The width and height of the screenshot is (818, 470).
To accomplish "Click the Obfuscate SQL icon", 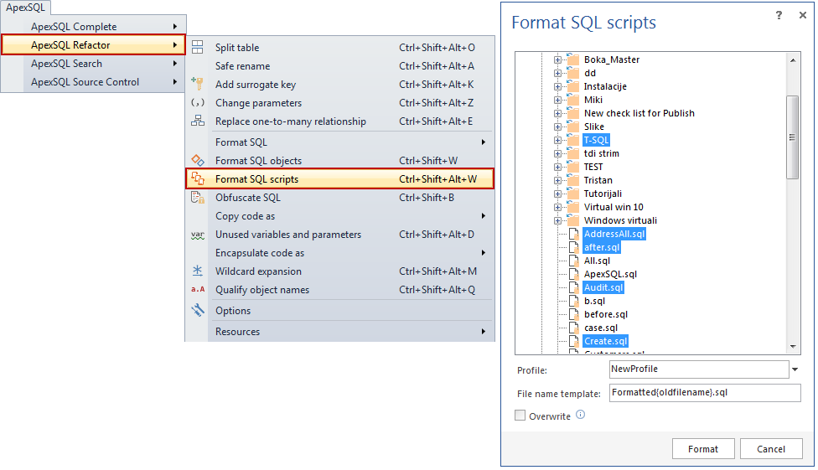I will point(197,197).
